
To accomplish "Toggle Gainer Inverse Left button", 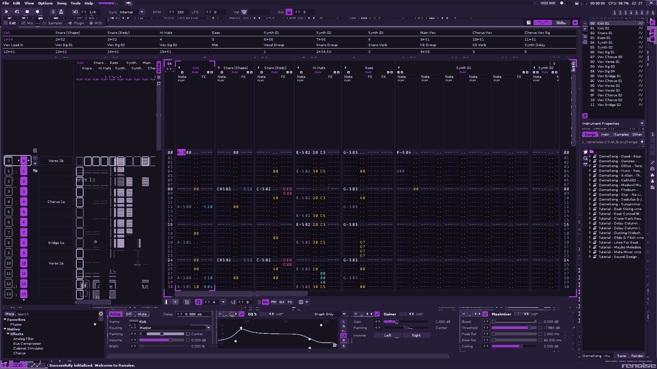I will pyautogui.click(x=388, y=336).
